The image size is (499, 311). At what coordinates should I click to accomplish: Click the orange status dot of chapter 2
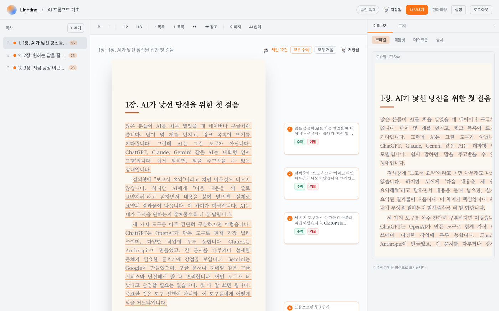pos(15,55)
